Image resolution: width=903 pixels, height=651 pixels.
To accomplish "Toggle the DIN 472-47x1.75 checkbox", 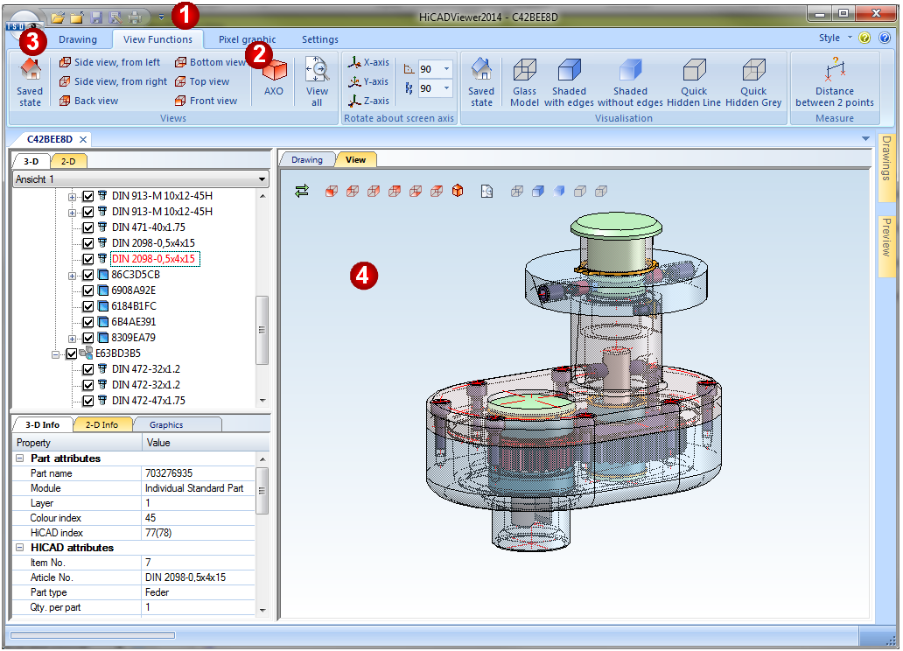I will [88, 401].
